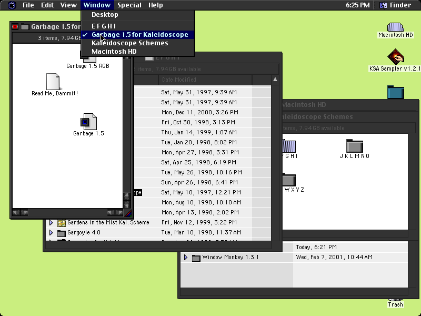
Task: Open the View menu
Action: coord(68,5)
